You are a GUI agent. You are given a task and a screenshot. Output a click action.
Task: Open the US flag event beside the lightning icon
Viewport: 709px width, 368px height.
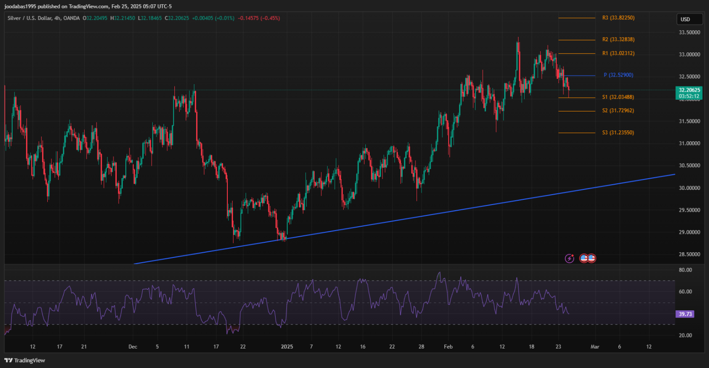coord(584,258)
